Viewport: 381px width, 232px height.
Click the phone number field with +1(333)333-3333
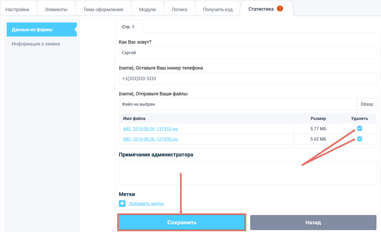click(x=248, y=78)
